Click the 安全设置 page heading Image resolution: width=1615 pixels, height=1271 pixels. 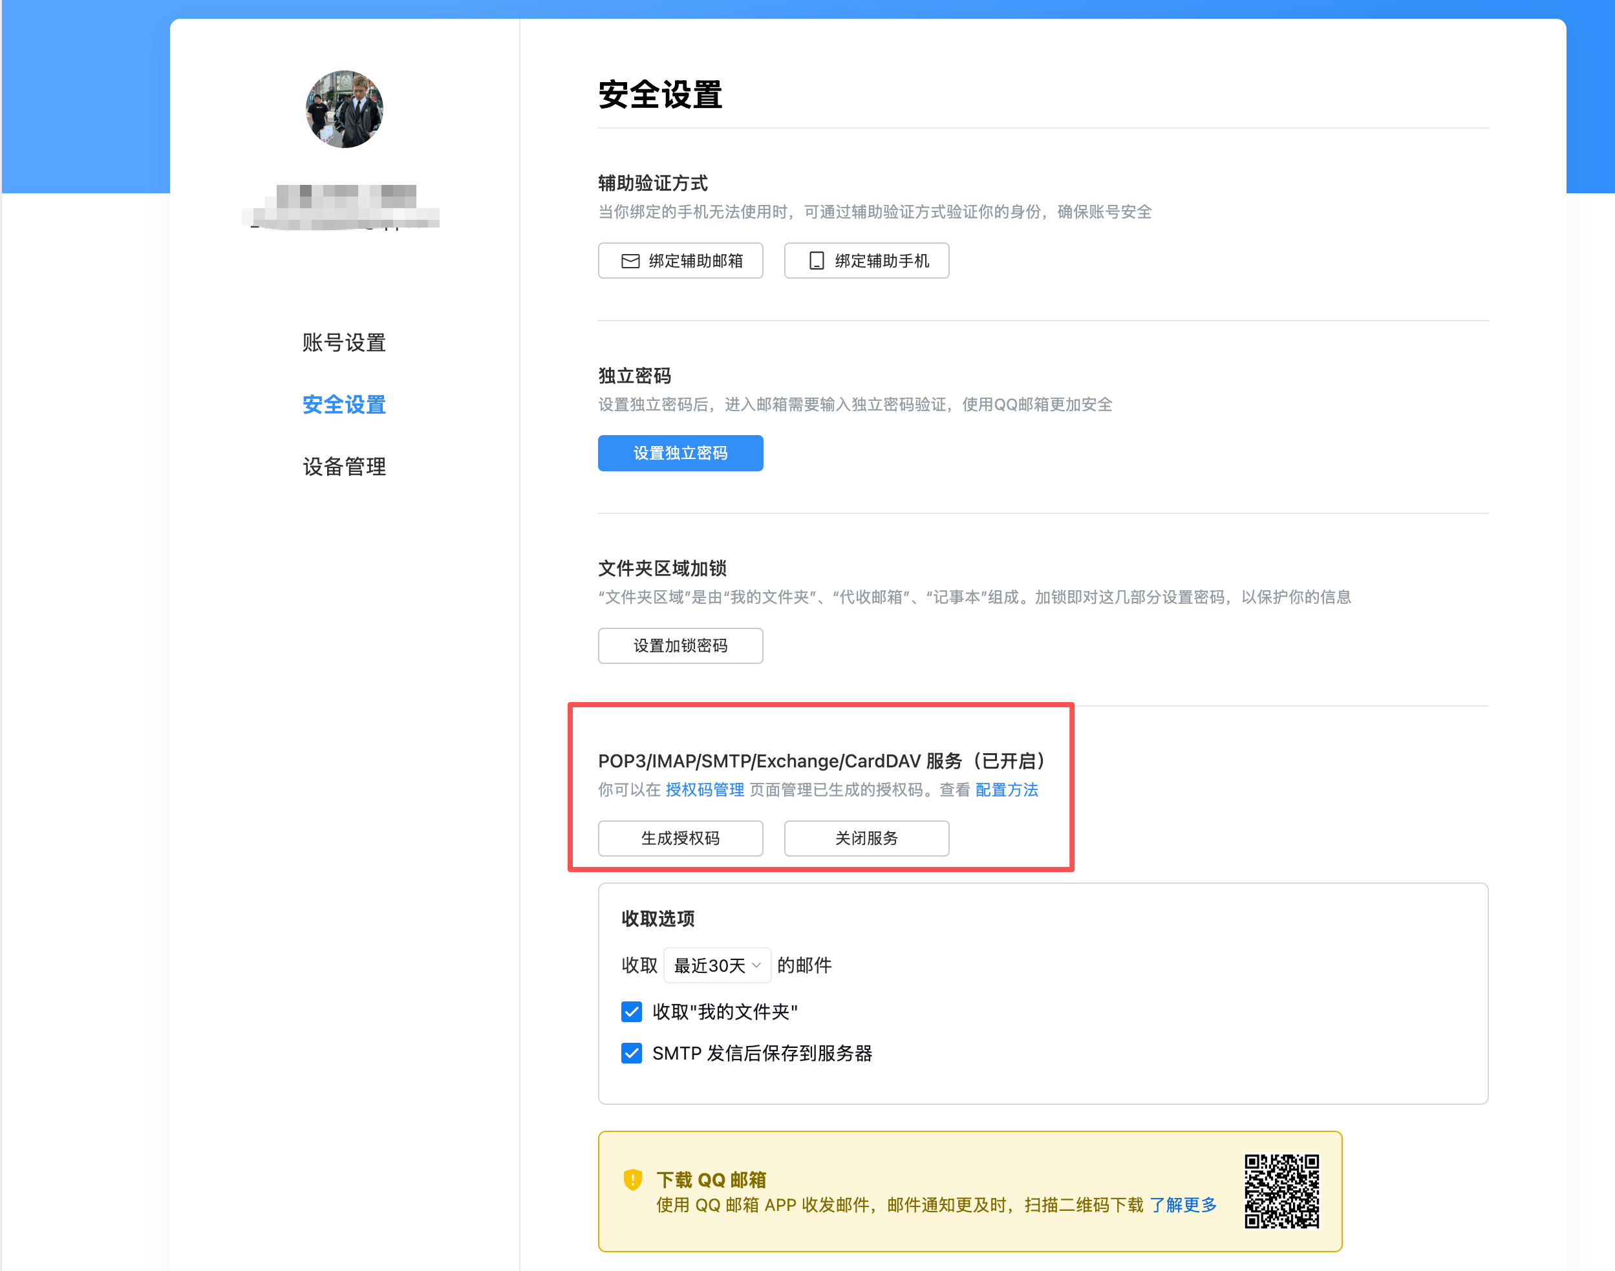(660, 95)
